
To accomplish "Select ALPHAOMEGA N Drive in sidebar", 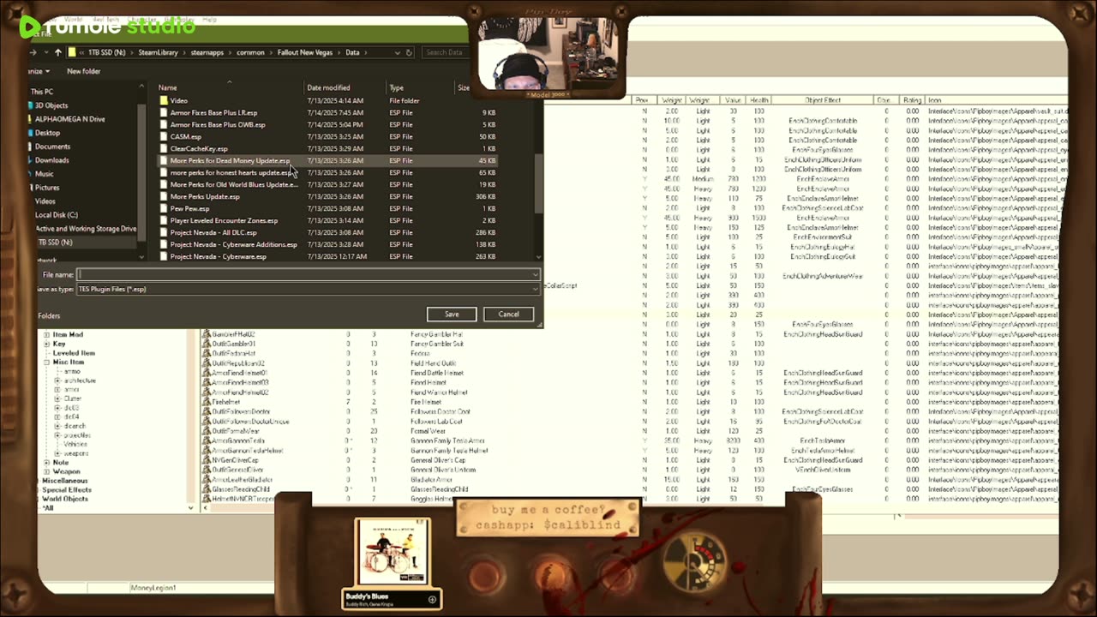I will point(69,119).
